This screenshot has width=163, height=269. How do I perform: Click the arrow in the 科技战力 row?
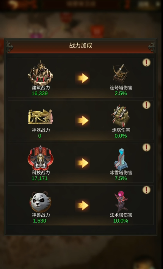click(83, 163)
